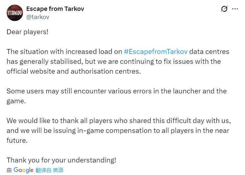Image resolution: width=245 pixels, height=175 pixels.
Task: Click the words "data centres" after the hashtag
Action: pos(209,52)
